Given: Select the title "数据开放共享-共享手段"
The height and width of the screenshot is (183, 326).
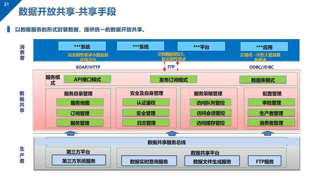Looking at the screenshot, I should tap(67, 12).
